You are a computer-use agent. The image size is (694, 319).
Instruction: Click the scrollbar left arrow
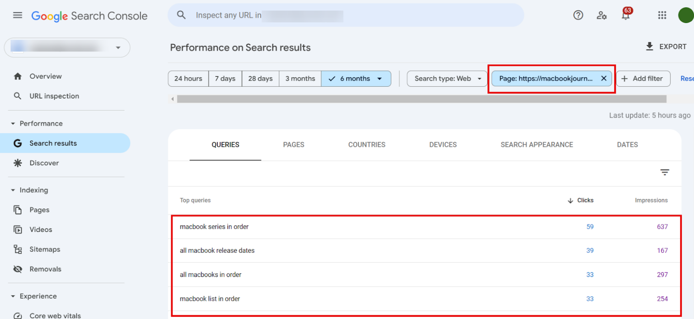click(172, 99)
